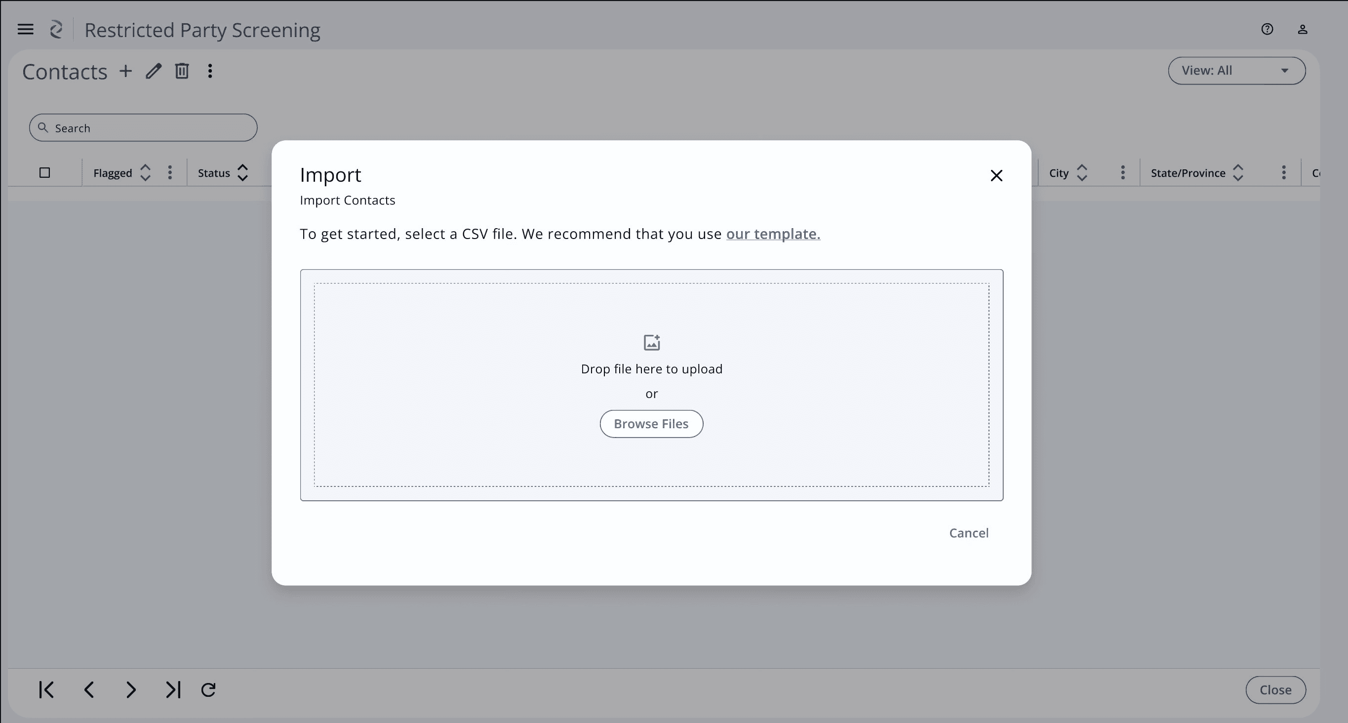This screenshot has width=1348, height=723.
Task: Click the refresh table icon
Action: point(208,689)
